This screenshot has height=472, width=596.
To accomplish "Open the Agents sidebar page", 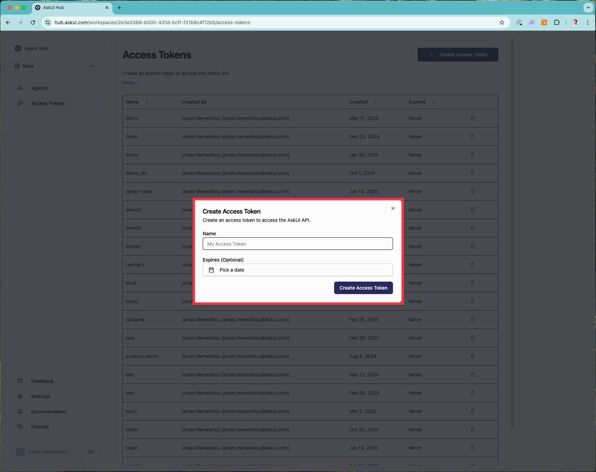I will pyautogui.click(x=56, y=88).
